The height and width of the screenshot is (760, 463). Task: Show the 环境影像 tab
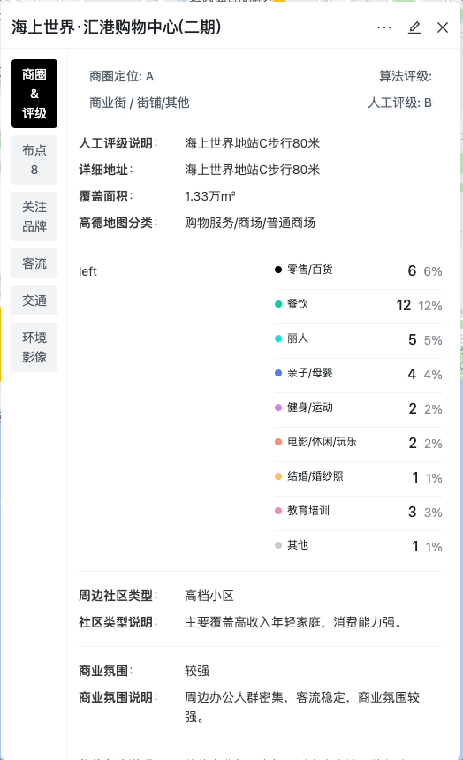(x=34, y=347)
